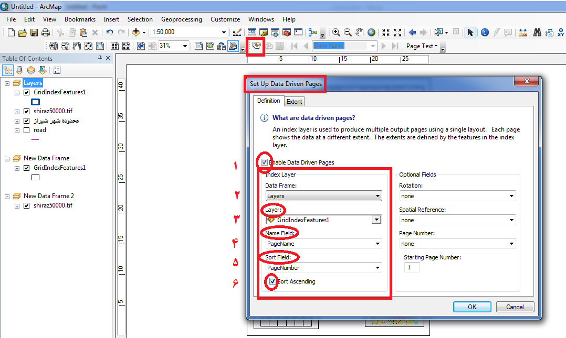Expand the shiraz50000.tif layer in Layers

pyautogui.click(x=17, y=112)
